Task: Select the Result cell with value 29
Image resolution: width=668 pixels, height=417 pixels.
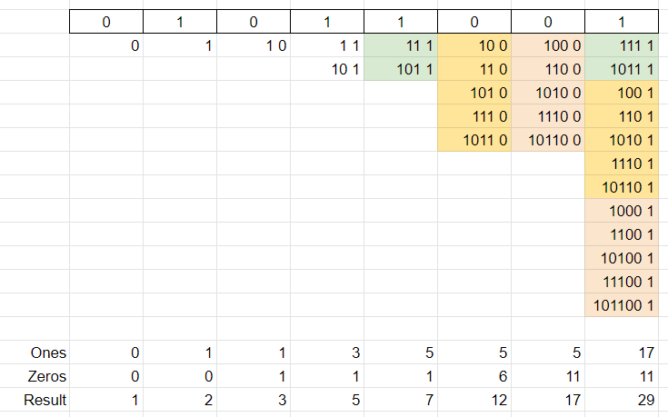Action: (622, 400)
